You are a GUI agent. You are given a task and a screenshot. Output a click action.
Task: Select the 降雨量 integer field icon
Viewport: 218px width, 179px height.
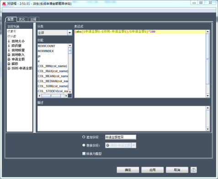pos(9,46)
